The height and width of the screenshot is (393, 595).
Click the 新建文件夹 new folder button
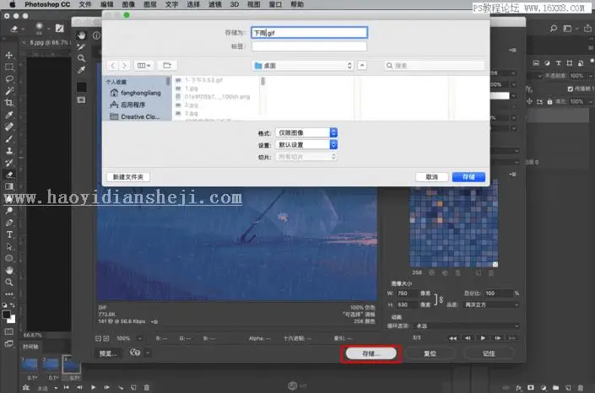click(x=128, y=177)
